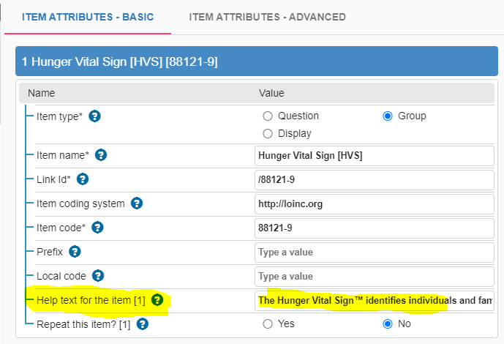The image size is (504, 344).
Task: Click the Item code* label
Action: 61,228
